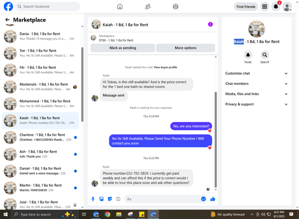Viewport: 299px width, 219px height.
Task: Open Tee's rental conversation
Action: click(40, 53)
